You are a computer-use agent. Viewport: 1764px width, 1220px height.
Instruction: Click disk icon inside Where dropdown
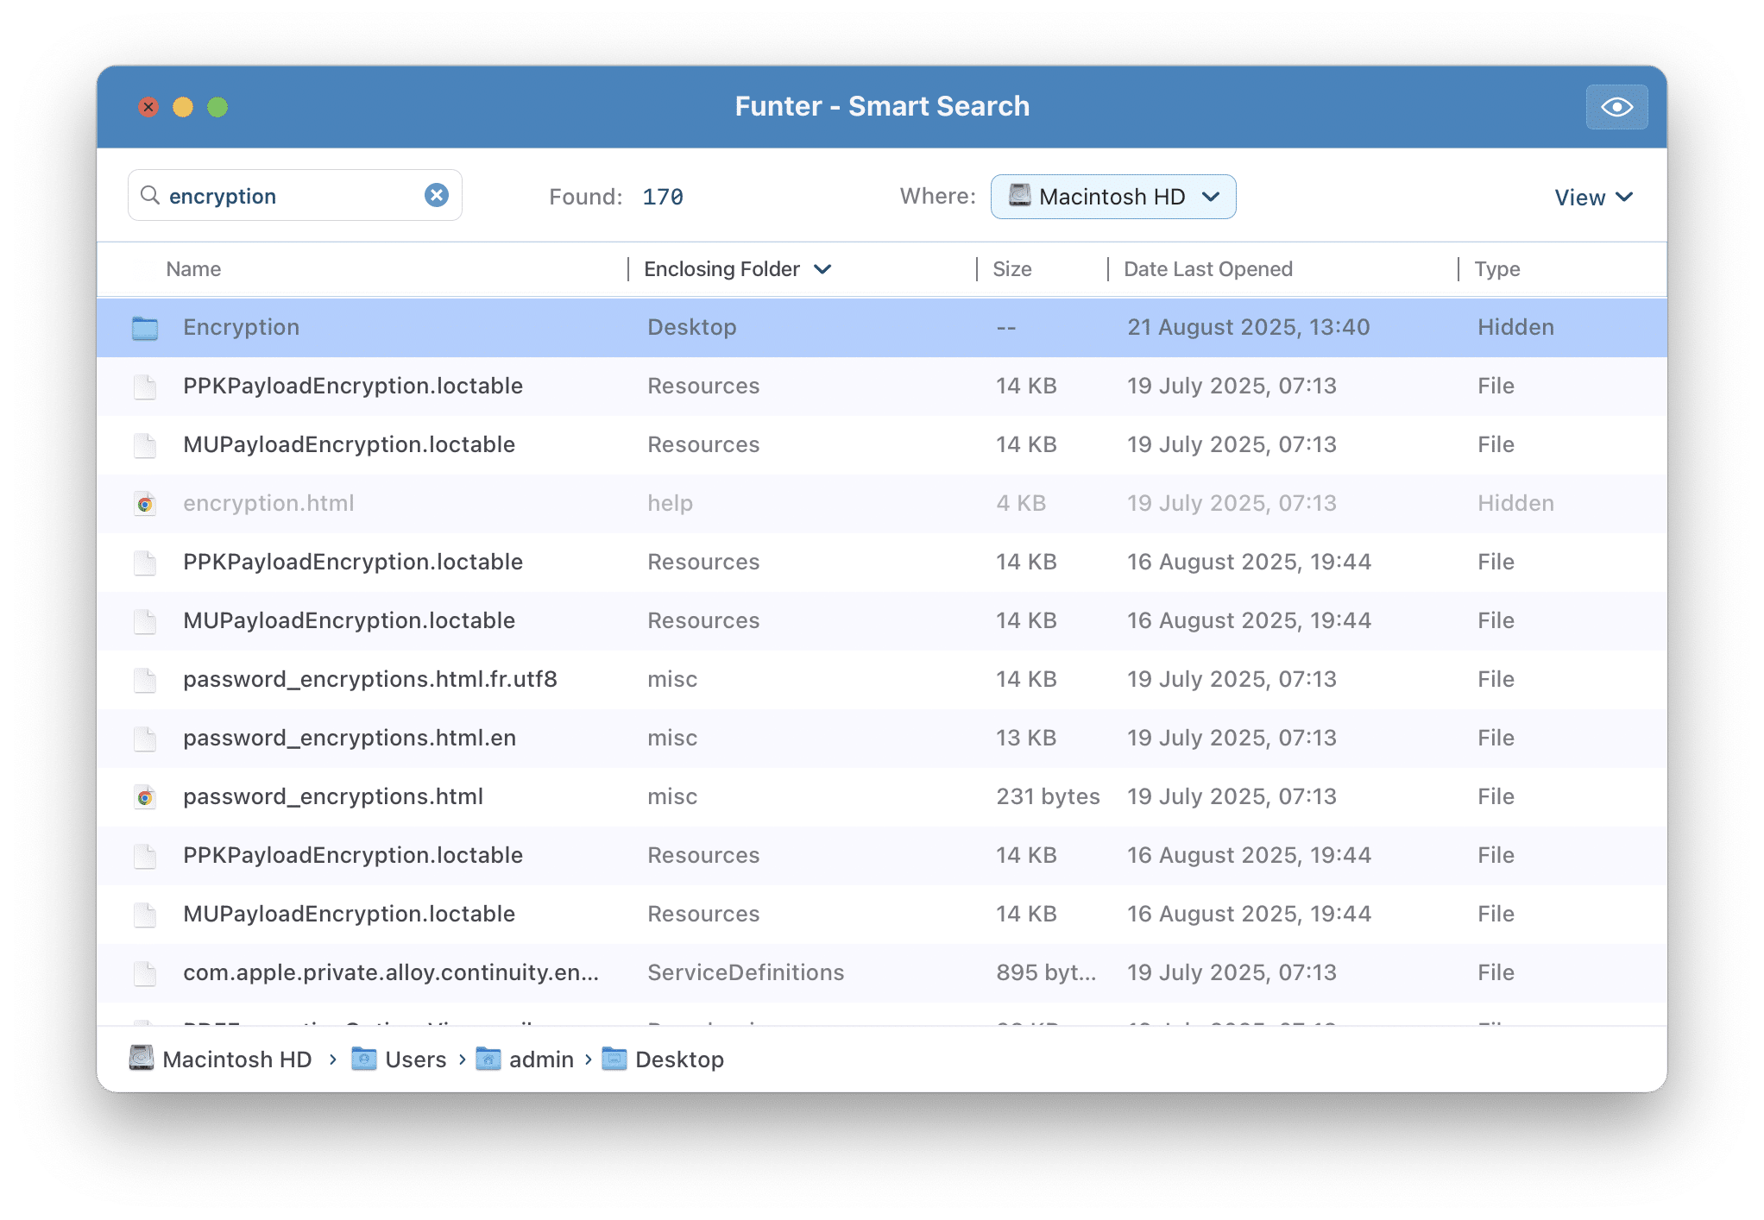(1020, 195)
